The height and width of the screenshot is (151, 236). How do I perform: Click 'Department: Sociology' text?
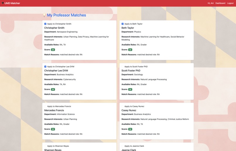point(132,74)
